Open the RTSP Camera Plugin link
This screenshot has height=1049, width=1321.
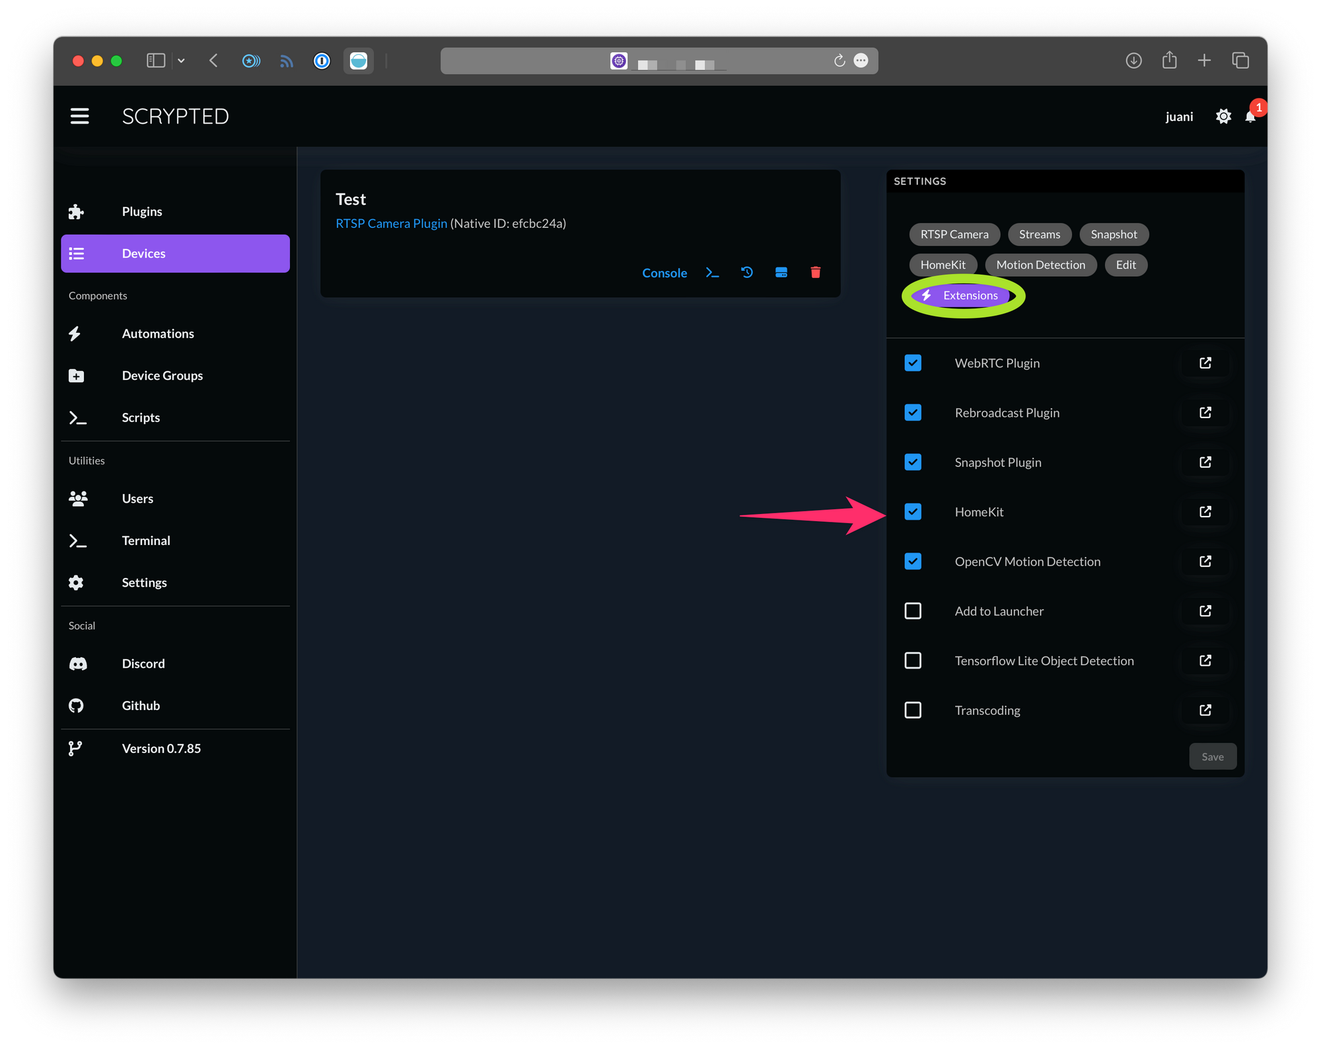pyautogui.click(x=391, y=223)
